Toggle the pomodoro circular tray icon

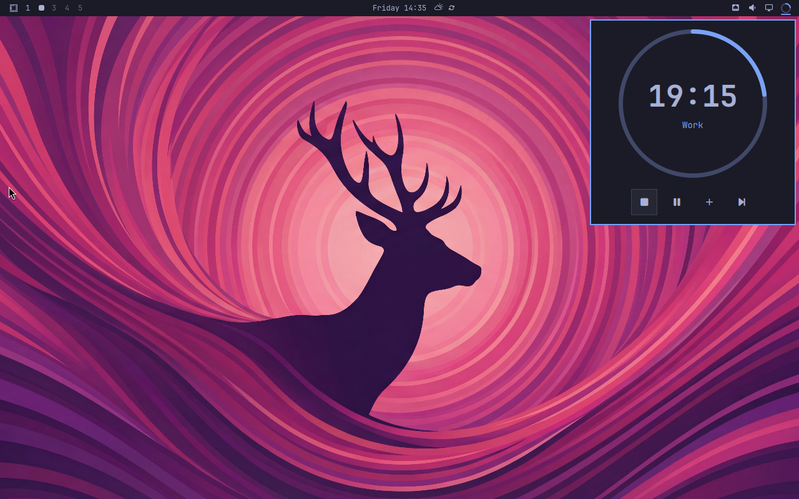click(x=786, y=8)
